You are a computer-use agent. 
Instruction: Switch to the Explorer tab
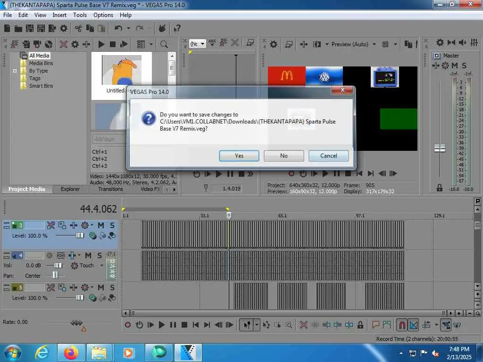(70, 189)
